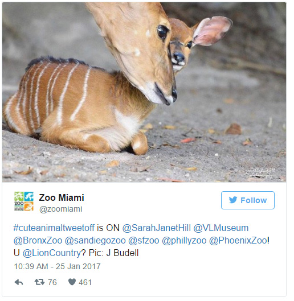Viewport: 294px width, 301px height.
Task: Open the @LionCountry mention
Action: point(52,253)
